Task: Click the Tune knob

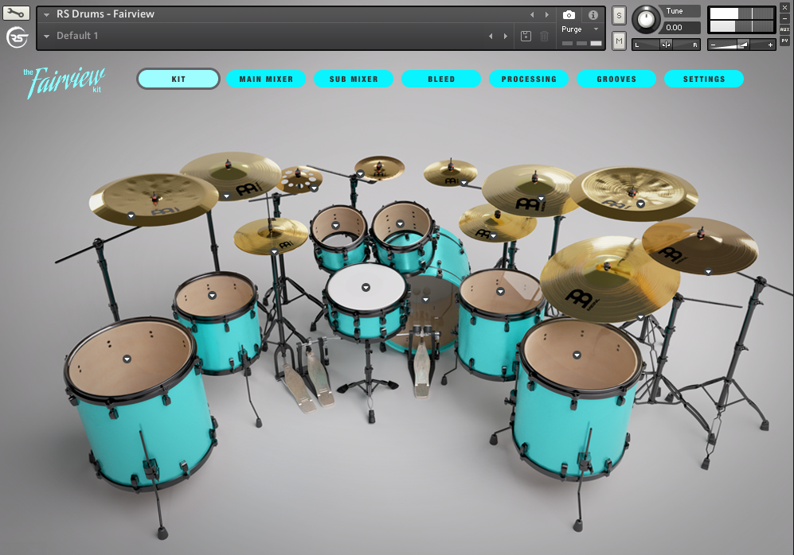Action: [646, 19]
